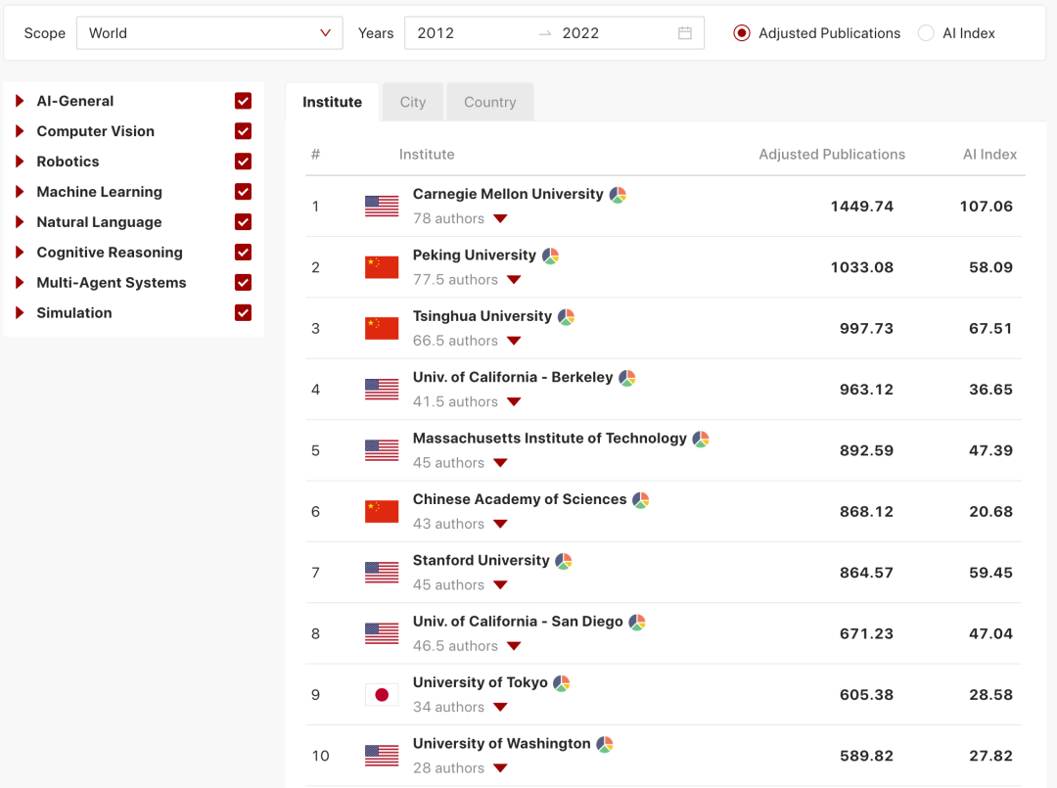Expand the AI-General category arrow
The image size is (1057, 788).
click(20, 101)
